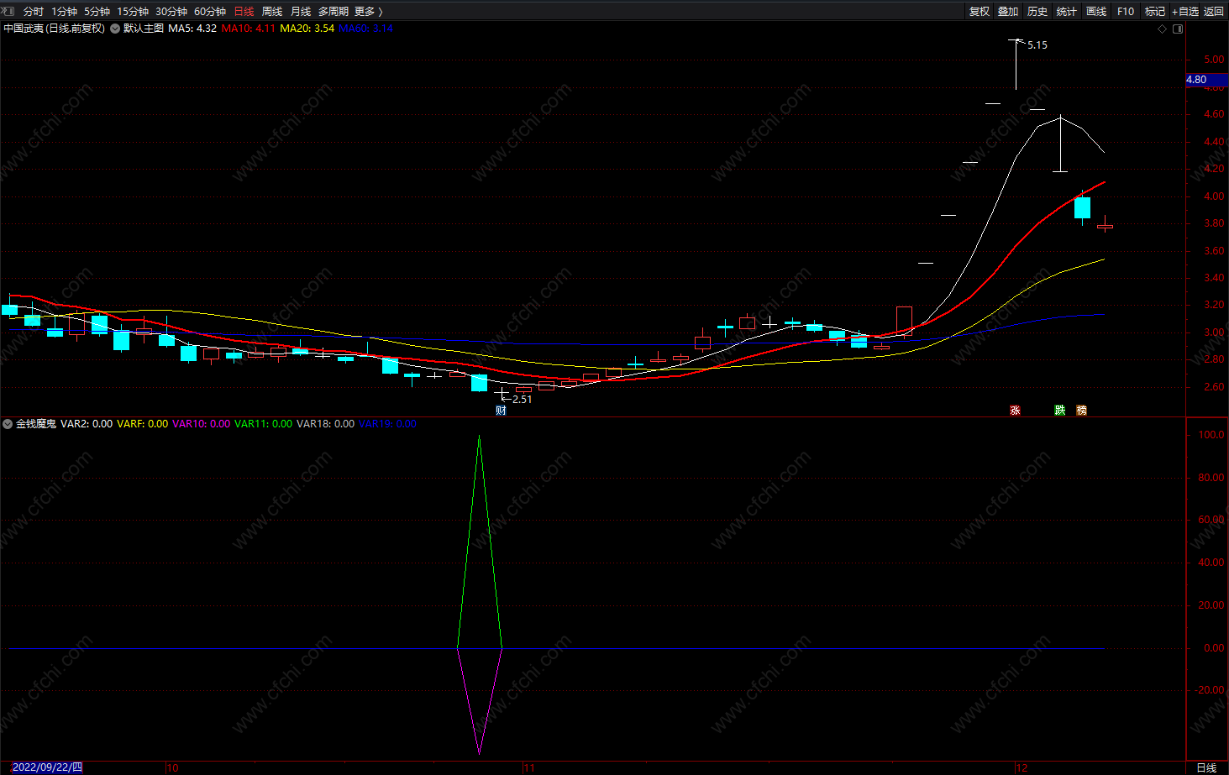Expand main chart indicator dropdown near 默认主图

tap(115, 29)
